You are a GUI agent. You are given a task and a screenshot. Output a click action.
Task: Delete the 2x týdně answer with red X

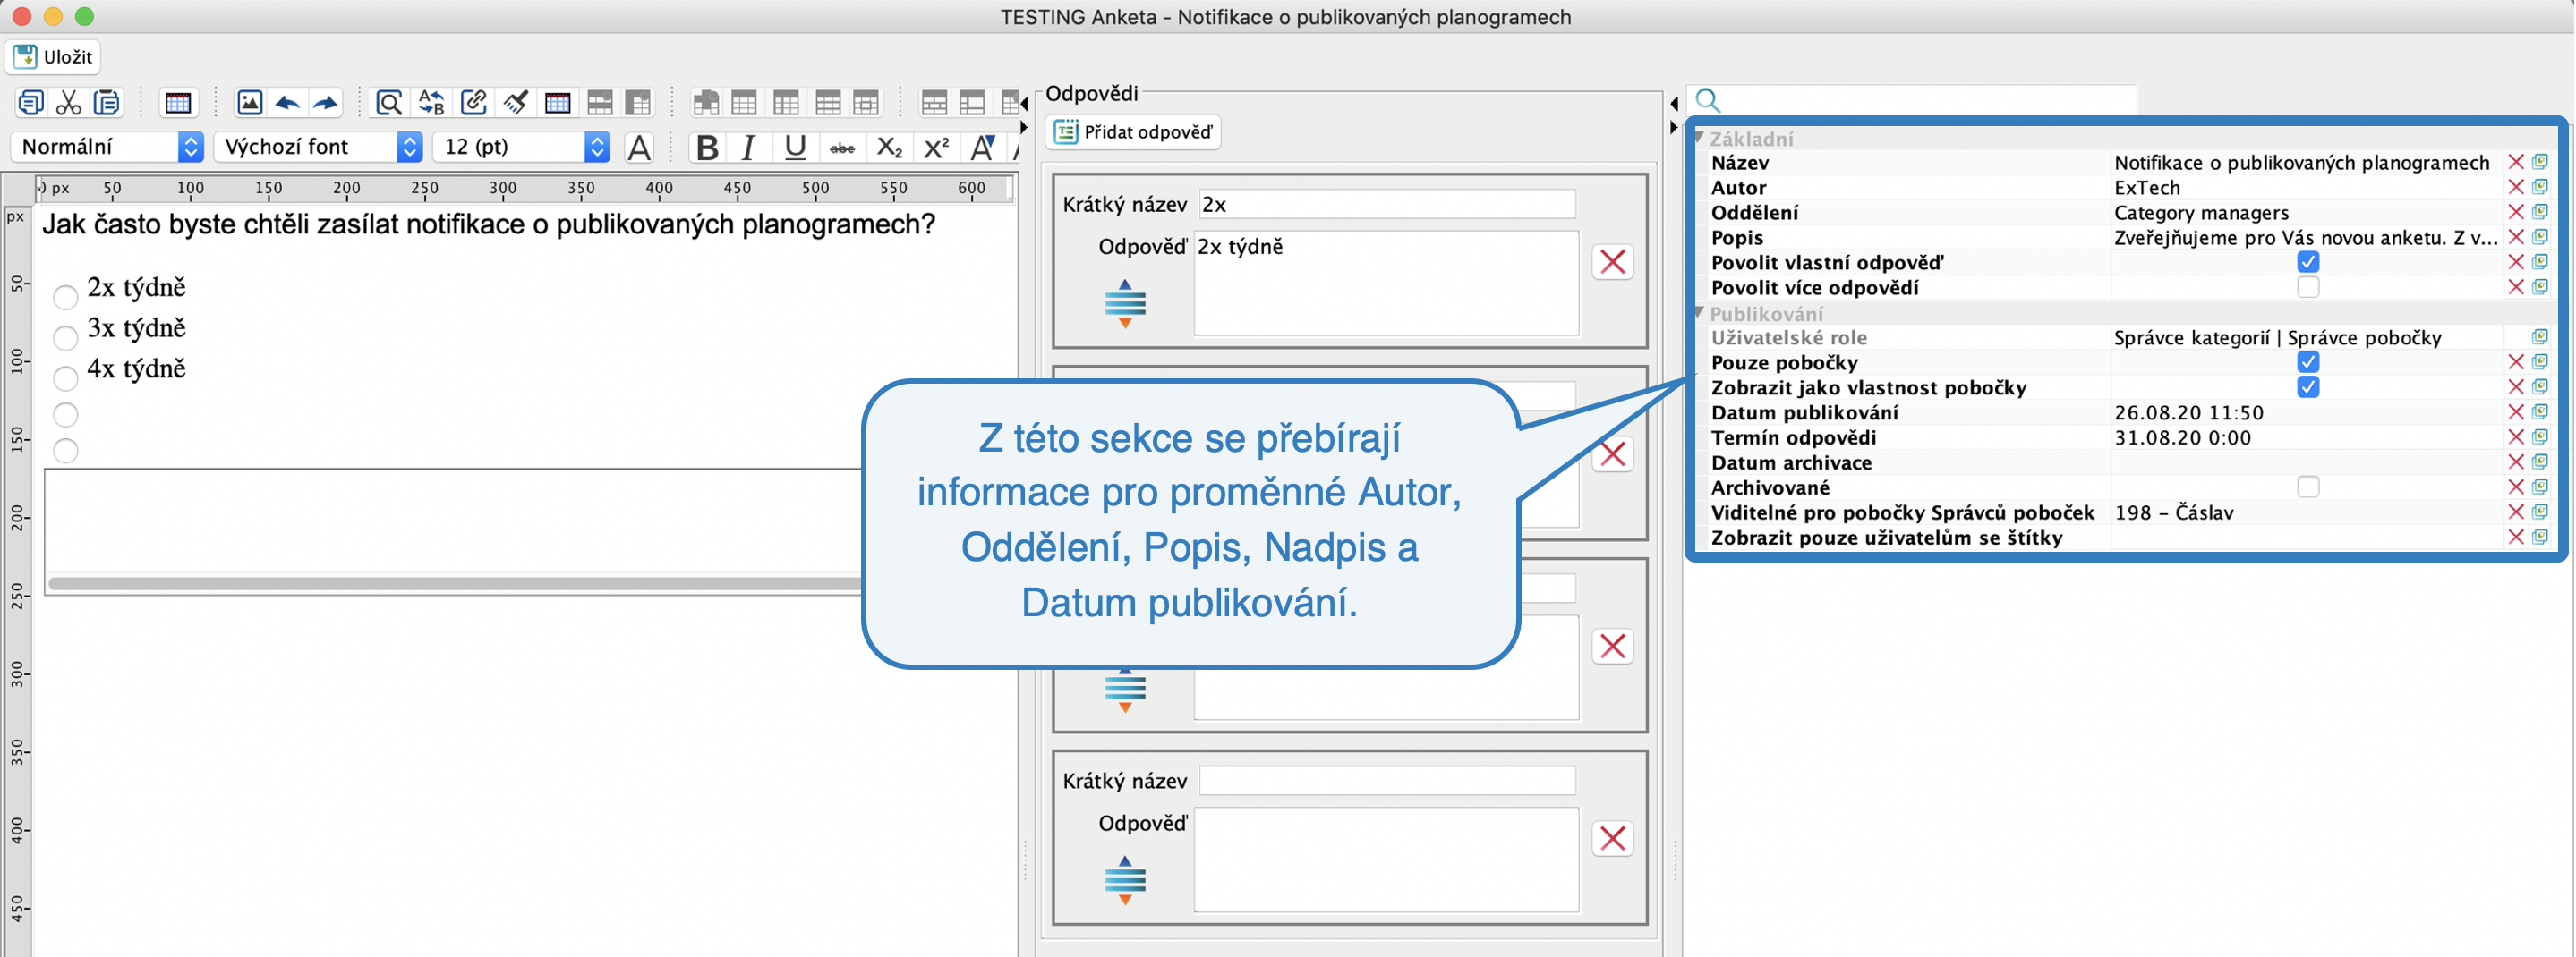[x=1612, y=262]
